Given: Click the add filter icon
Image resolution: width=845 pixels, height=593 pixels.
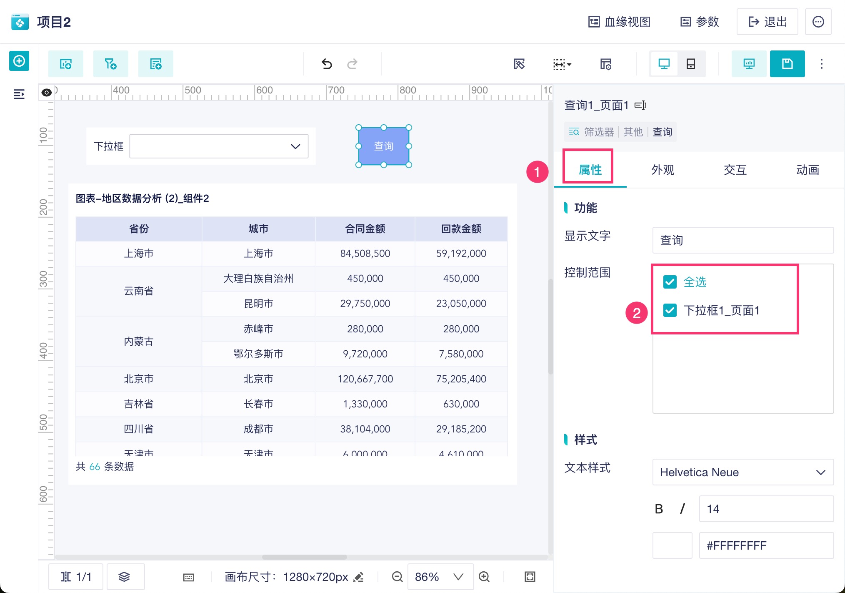Looking at the screenshot, I should [x=110, y=64].
